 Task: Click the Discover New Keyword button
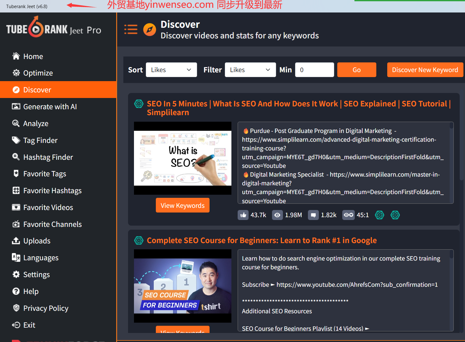pyautogui.click(x=425, y=70)
